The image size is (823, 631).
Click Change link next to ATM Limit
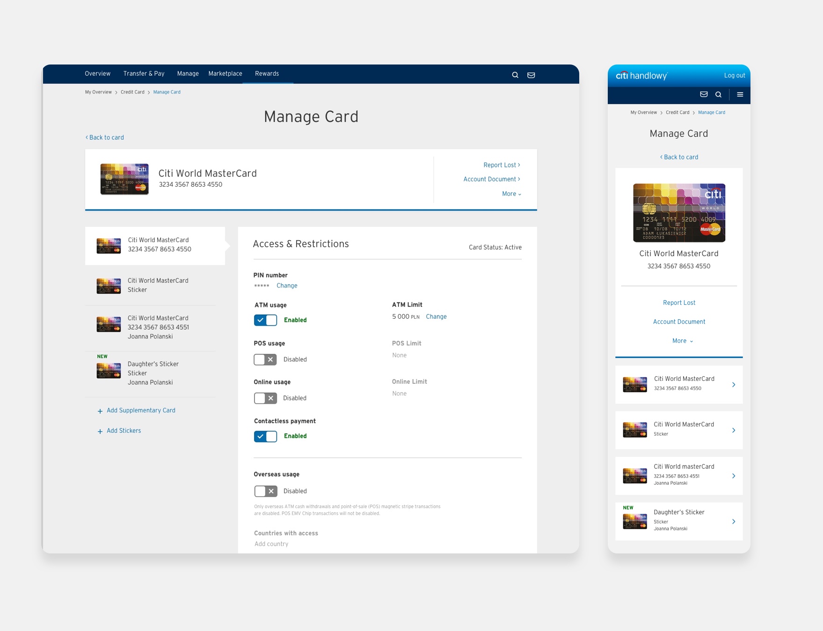436,316
